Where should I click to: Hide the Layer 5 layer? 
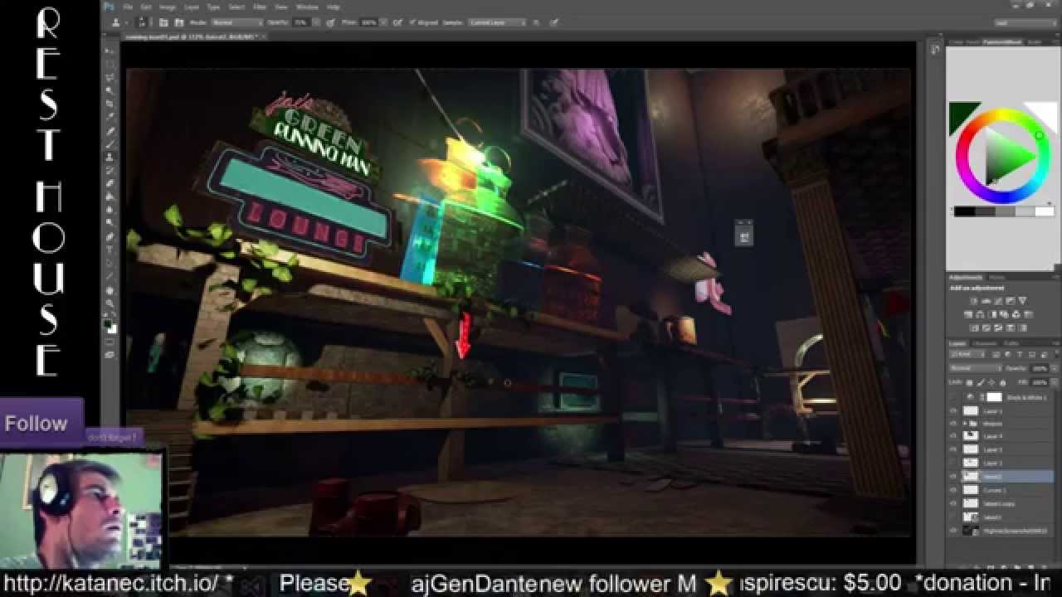pos(952,449)
